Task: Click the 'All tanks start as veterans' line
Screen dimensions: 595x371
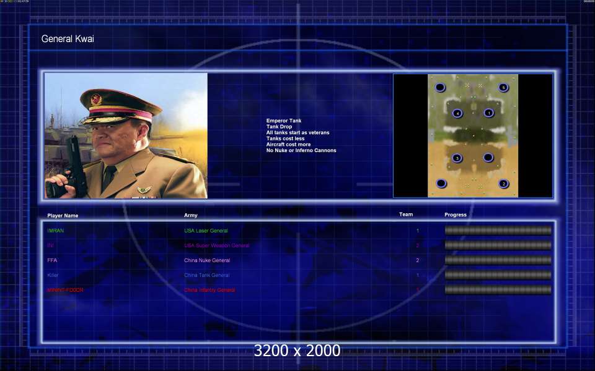Action: click(298, 132)
